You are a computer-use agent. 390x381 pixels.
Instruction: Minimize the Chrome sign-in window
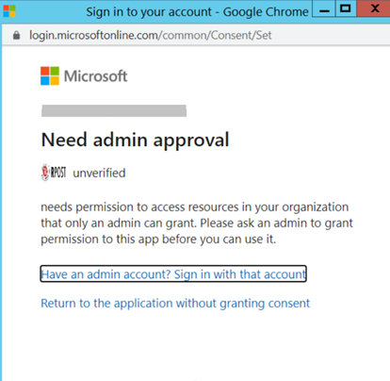tap(324, 8)
